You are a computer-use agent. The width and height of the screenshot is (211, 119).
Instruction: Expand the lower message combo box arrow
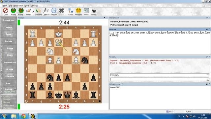coord(208,79)
